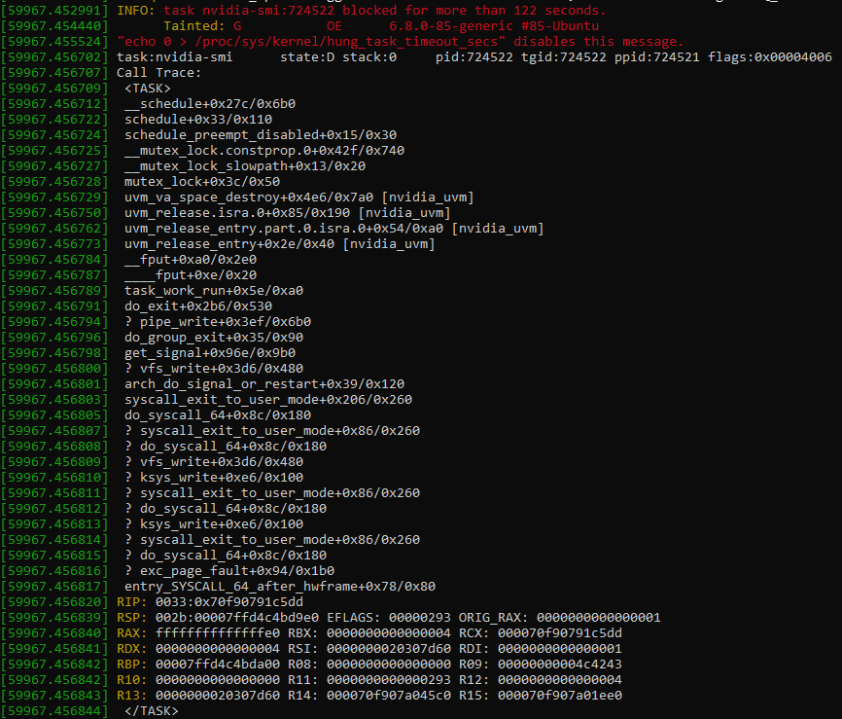Click the 'R13:' register label
The width and height of the screenshot is (842, 719).
point(132,696)
